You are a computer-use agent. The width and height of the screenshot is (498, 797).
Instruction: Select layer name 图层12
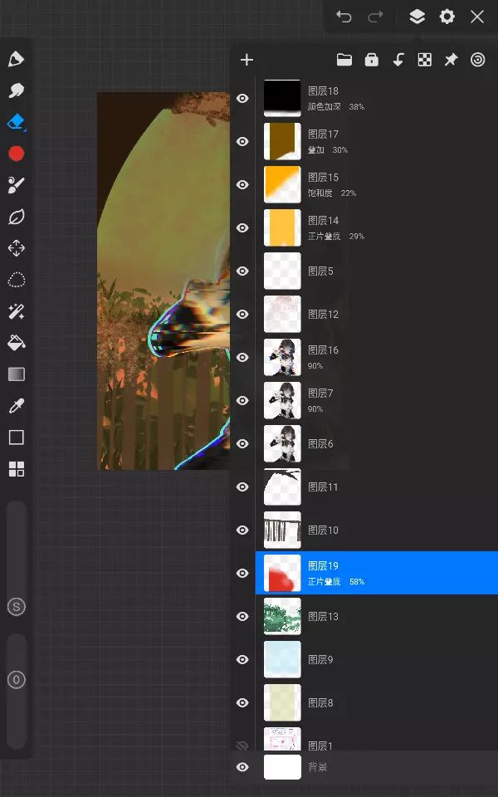coord(323,314)
